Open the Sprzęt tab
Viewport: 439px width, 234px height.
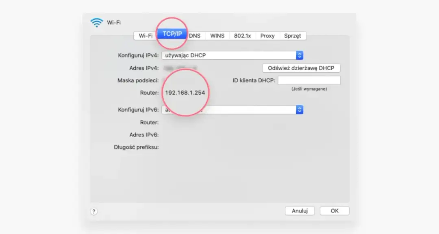click(x=293, y=36)
